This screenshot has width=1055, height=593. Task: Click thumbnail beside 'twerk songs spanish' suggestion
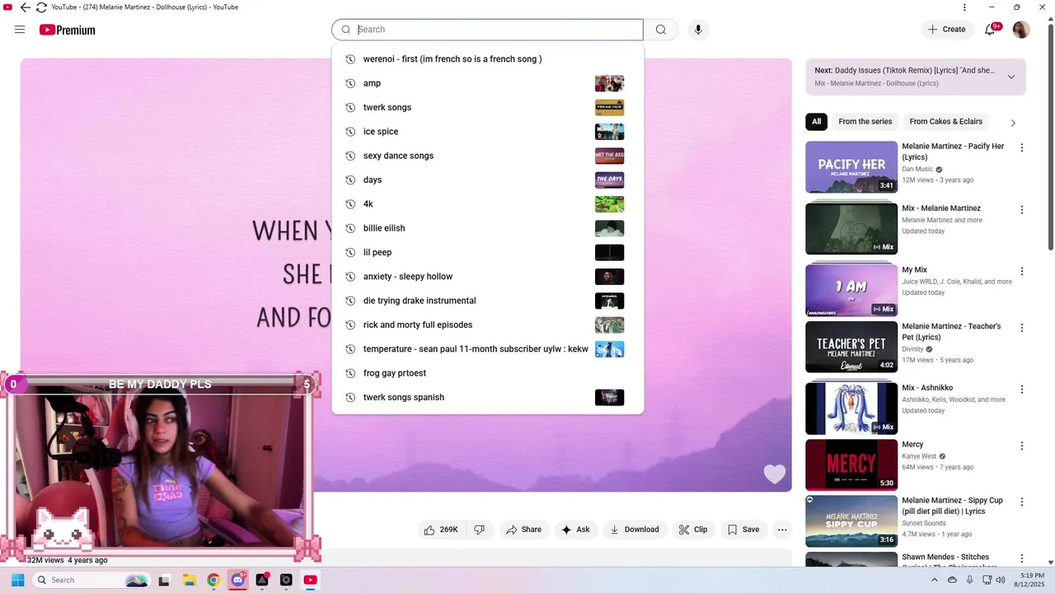click(609, 398)
